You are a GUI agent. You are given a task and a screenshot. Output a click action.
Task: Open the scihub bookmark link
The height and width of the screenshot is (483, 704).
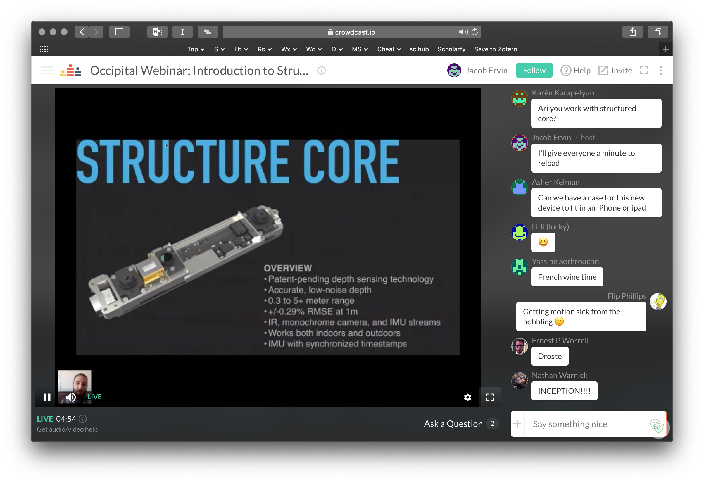coord(418,49)
